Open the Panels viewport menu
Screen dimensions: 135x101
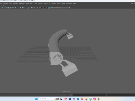pyautogui.click(x=4, y=6)
